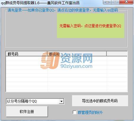Sort by the 群名称 column header
Viewport: 134px width, 121px height.
point(77,54)
